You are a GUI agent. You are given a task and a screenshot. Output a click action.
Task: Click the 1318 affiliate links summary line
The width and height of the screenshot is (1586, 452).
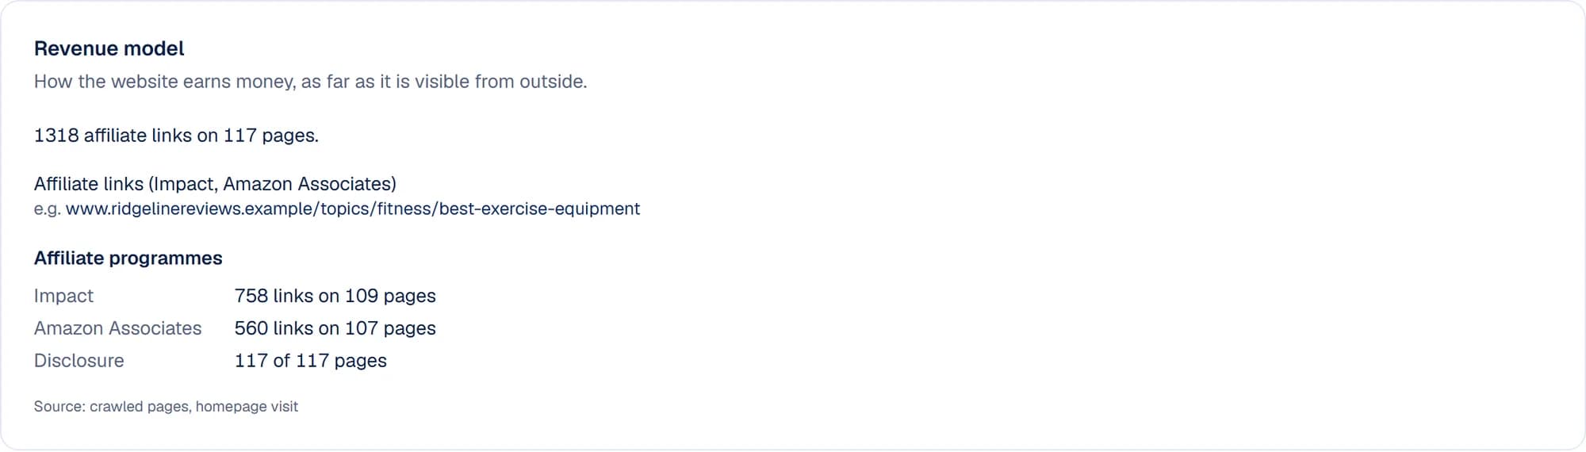pos(176,136)
